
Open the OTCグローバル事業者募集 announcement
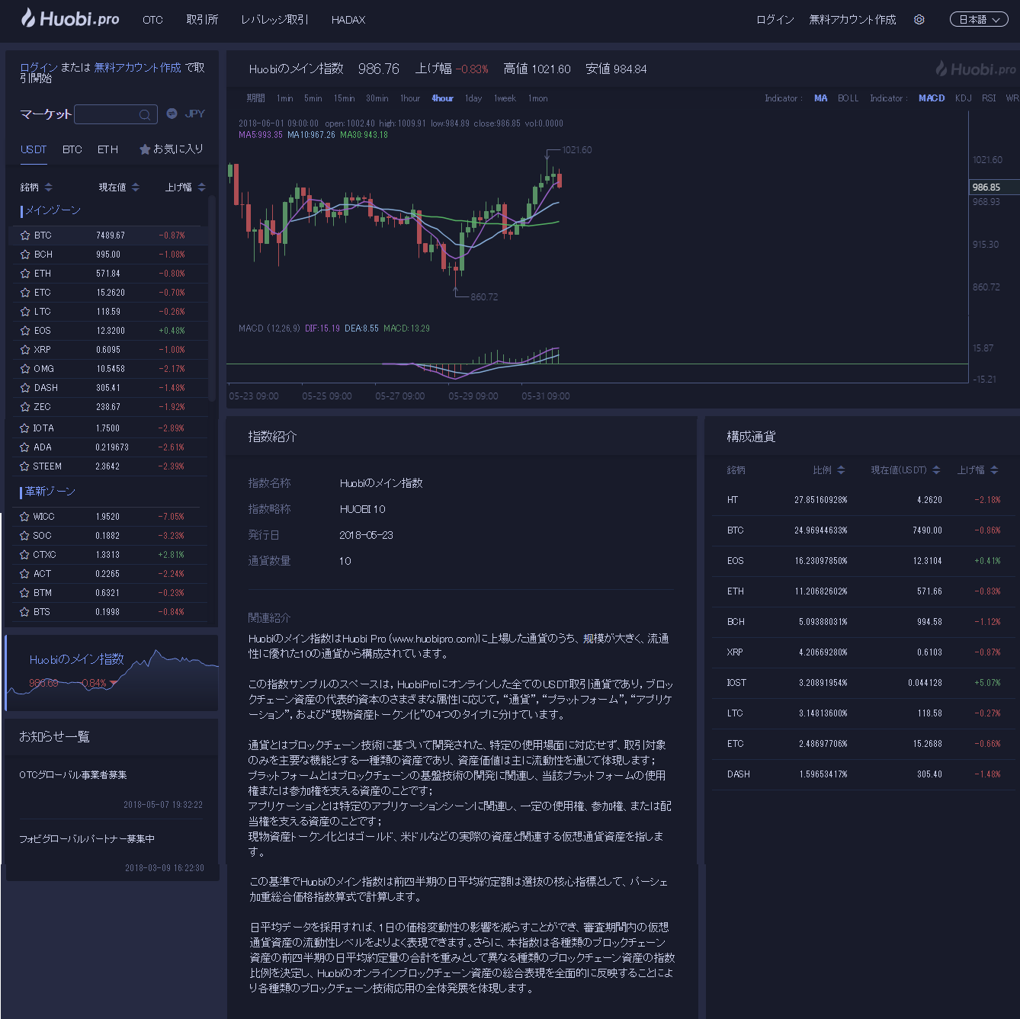coord(73,775)
